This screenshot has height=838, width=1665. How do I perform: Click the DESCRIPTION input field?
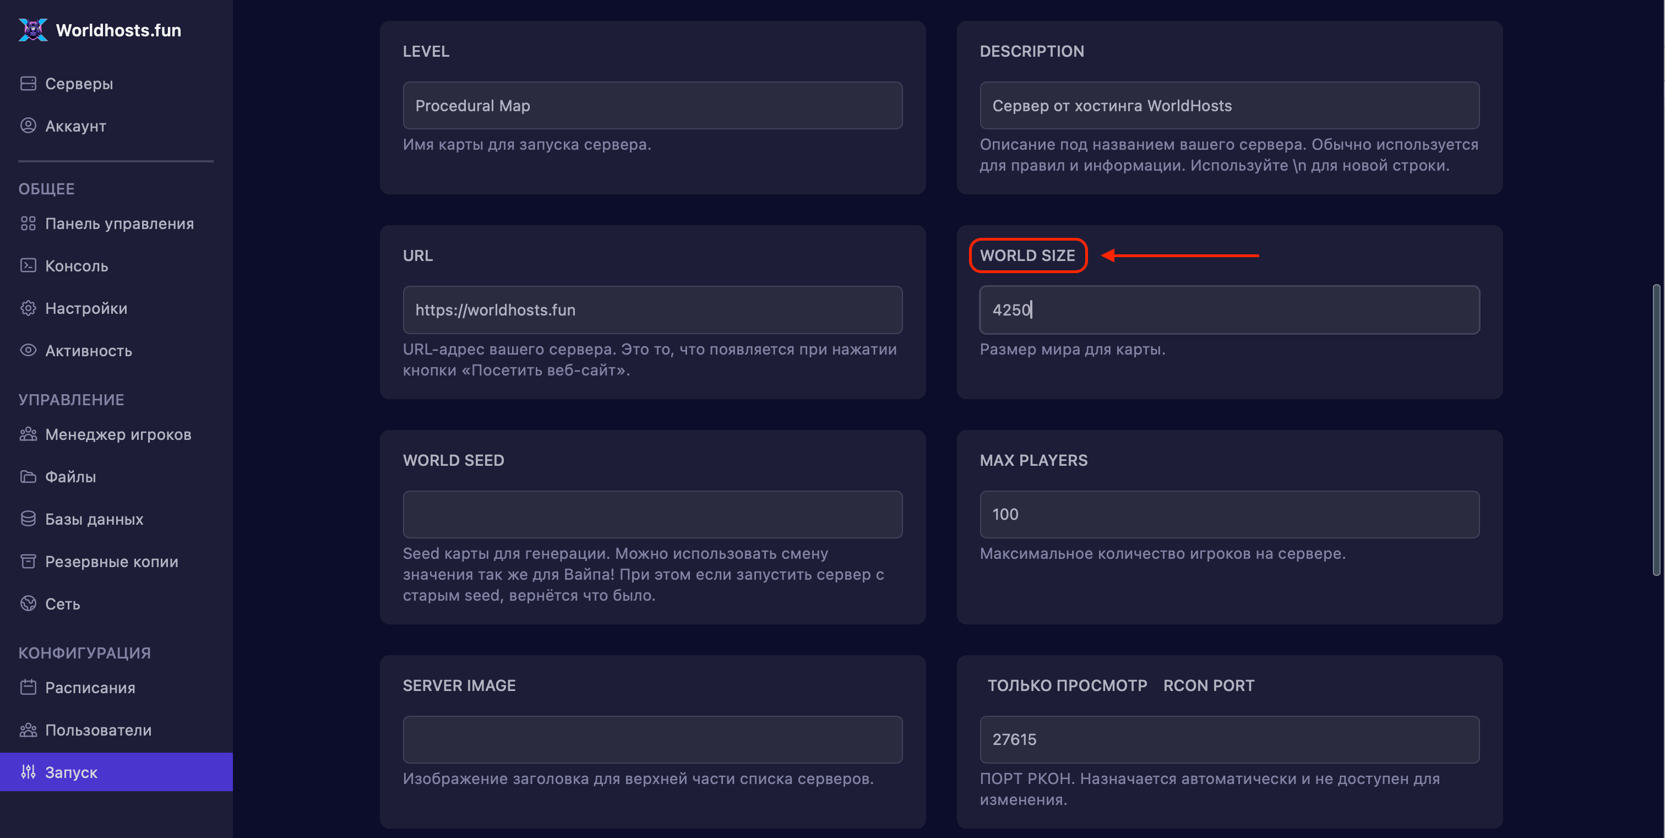[1229, 105]
